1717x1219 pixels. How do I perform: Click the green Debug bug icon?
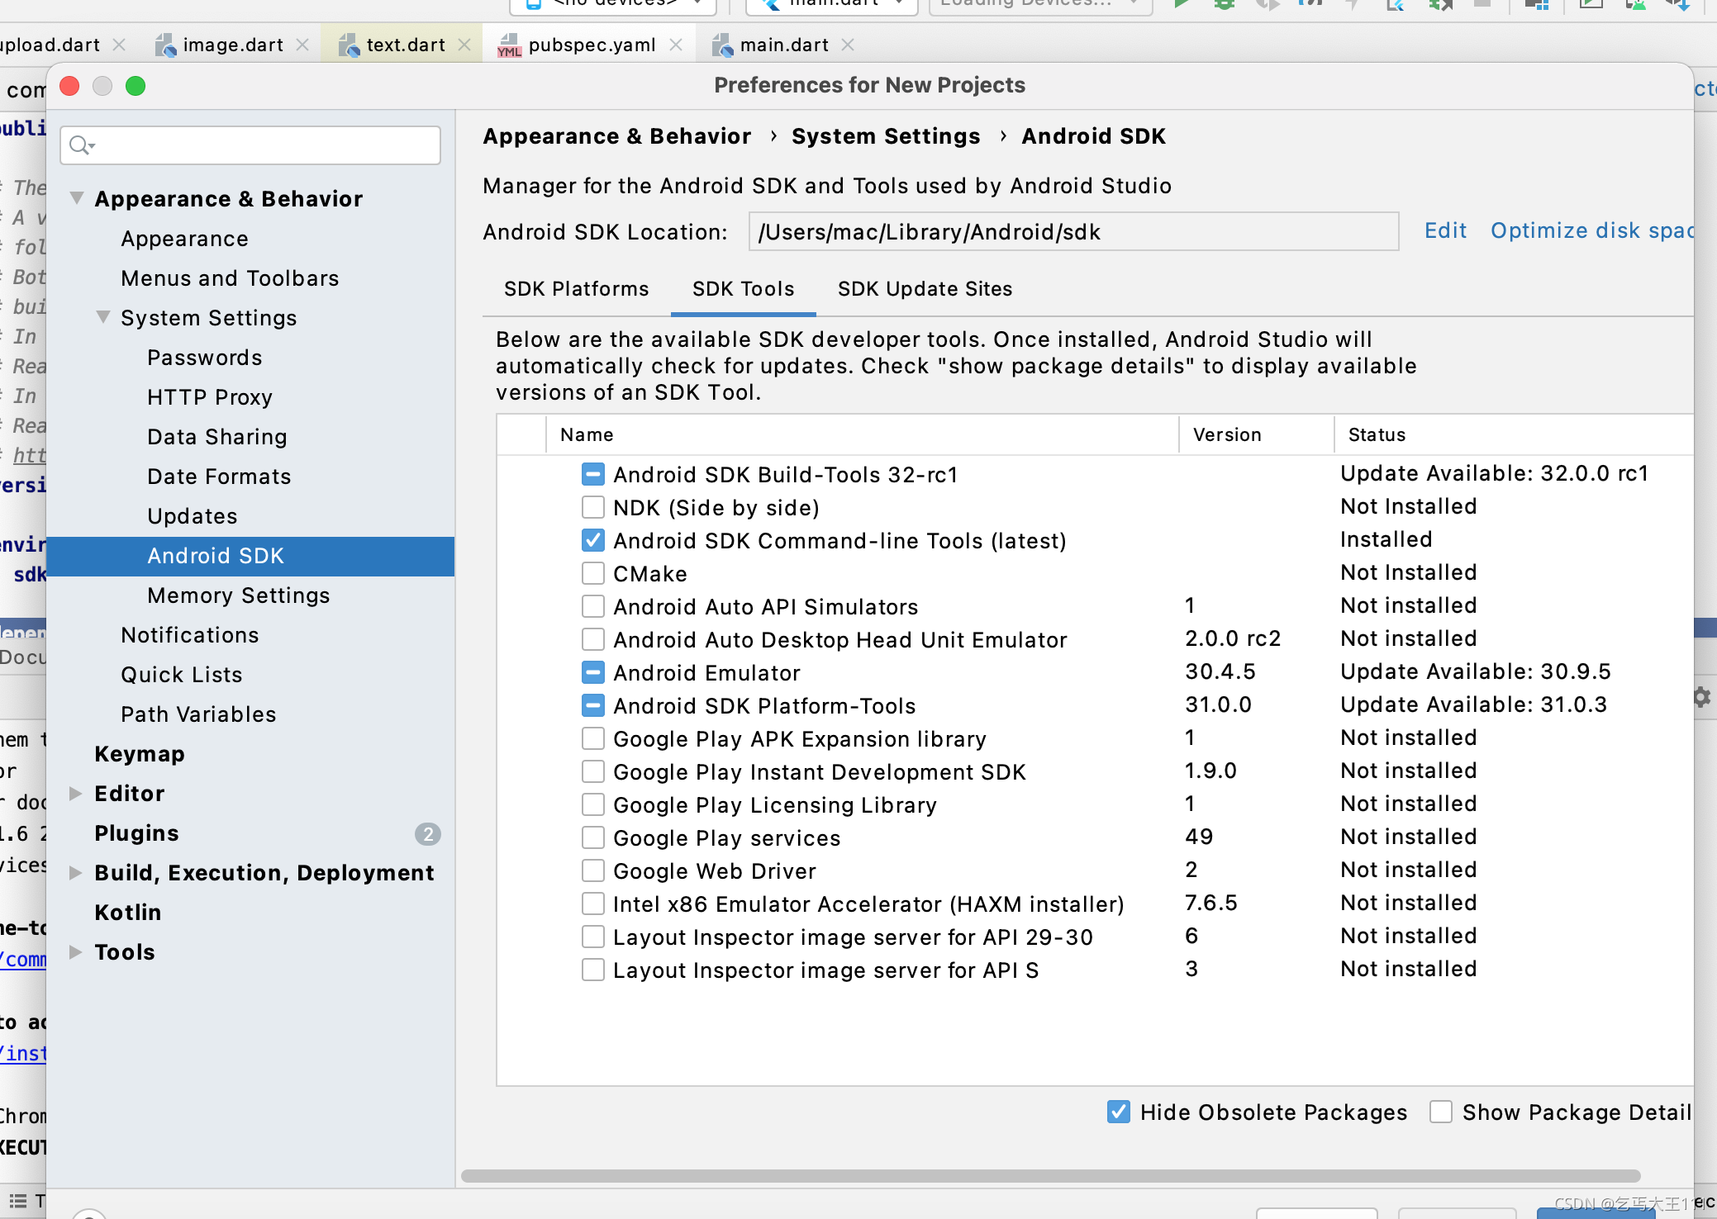click(1224, 4)
